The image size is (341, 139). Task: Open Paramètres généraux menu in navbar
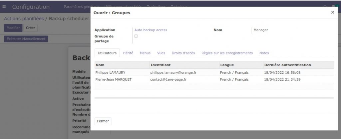pos(82,7)
